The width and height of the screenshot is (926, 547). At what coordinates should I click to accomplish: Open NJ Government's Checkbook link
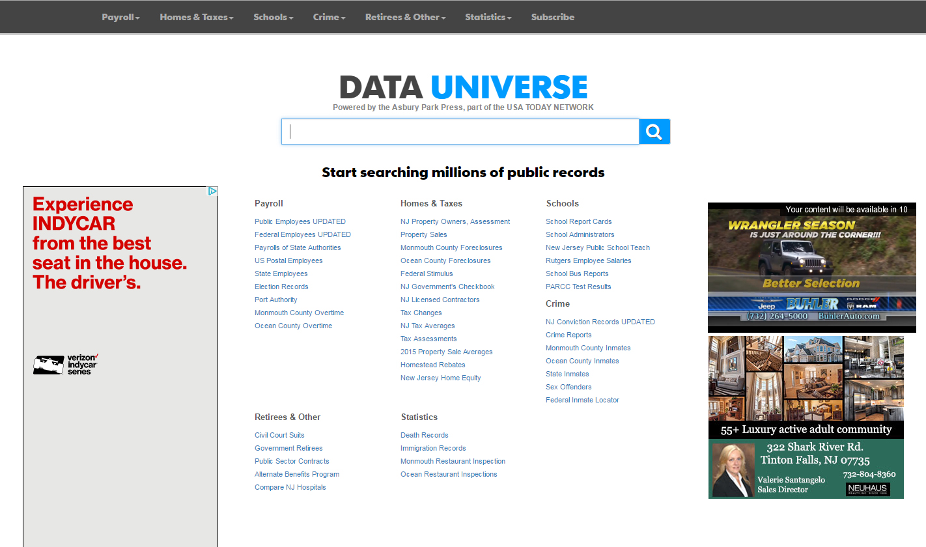(447, 287)
